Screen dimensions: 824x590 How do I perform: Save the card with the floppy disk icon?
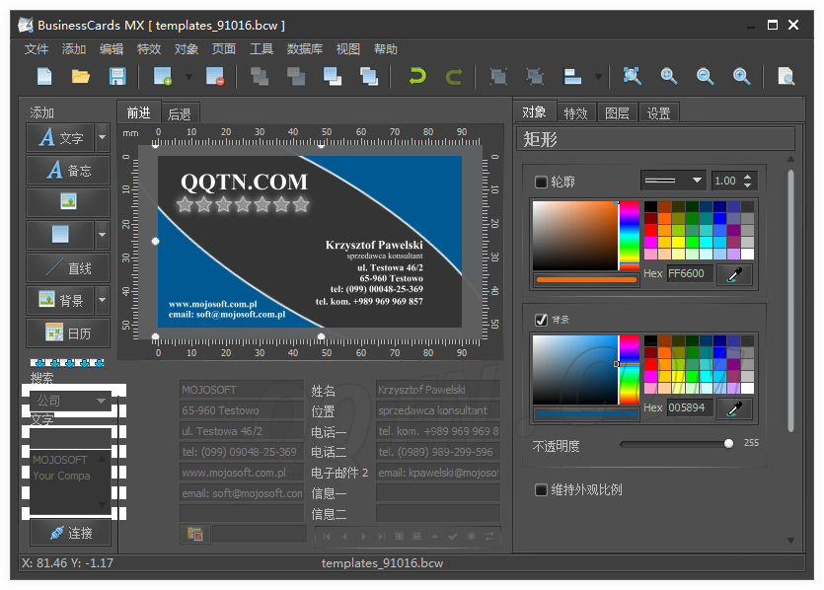(x=117, y=77)
